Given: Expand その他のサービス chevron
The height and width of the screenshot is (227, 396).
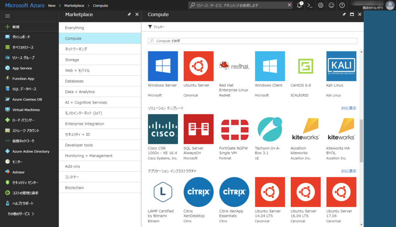Looking at the screenshot, I should (33, 213).
